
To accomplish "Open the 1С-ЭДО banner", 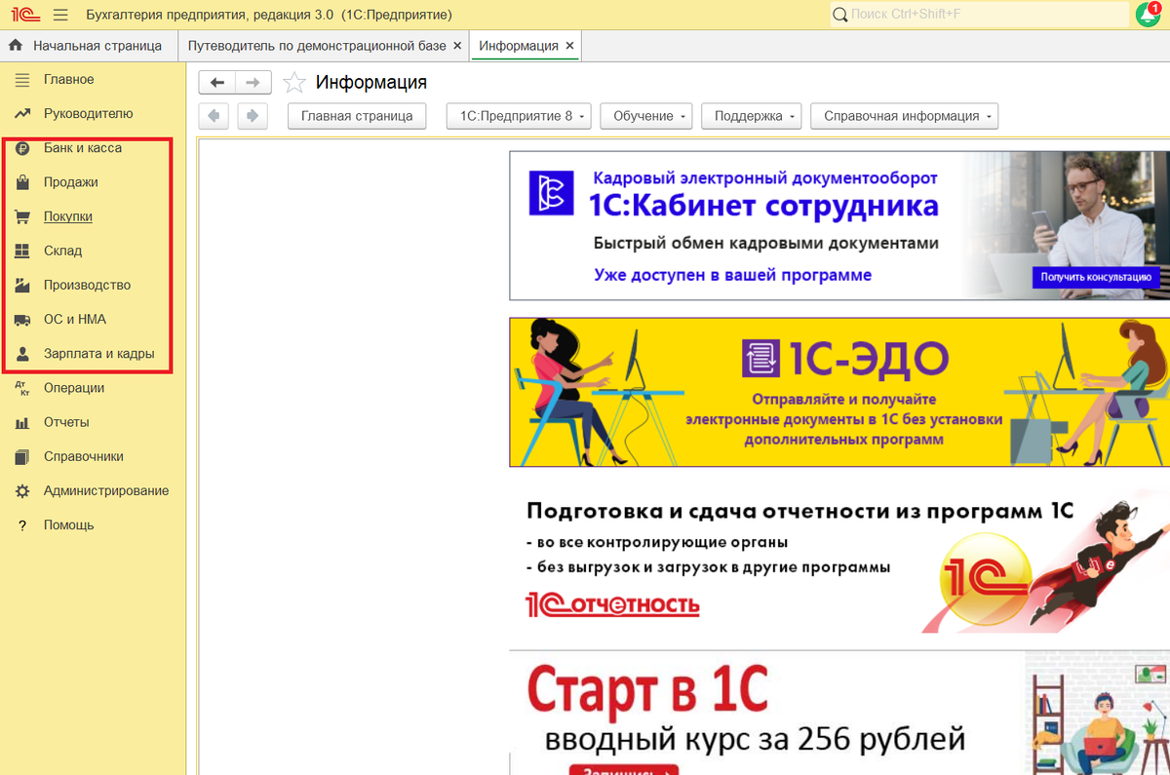I will (x=838, y=392).
